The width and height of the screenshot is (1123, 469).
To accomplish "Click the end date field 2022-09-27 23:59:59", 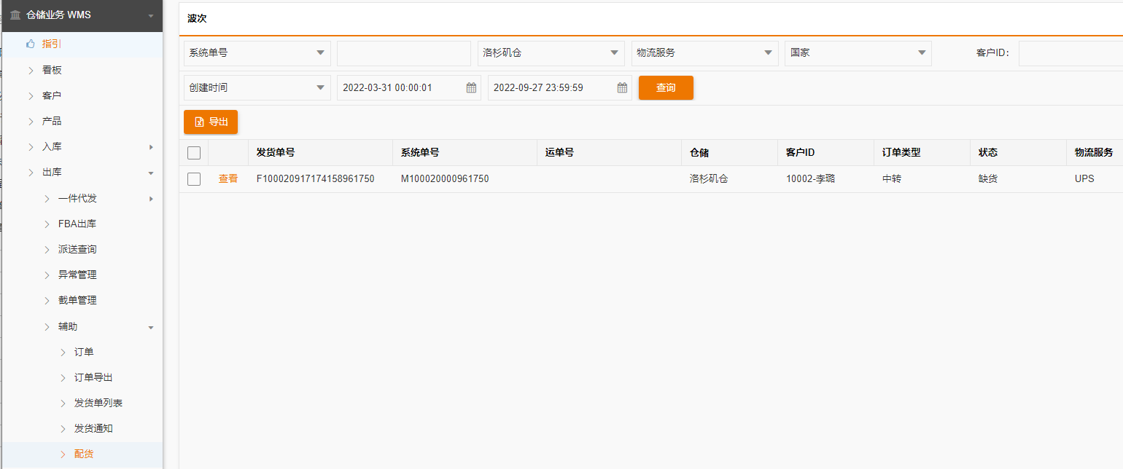I will 560,87.
